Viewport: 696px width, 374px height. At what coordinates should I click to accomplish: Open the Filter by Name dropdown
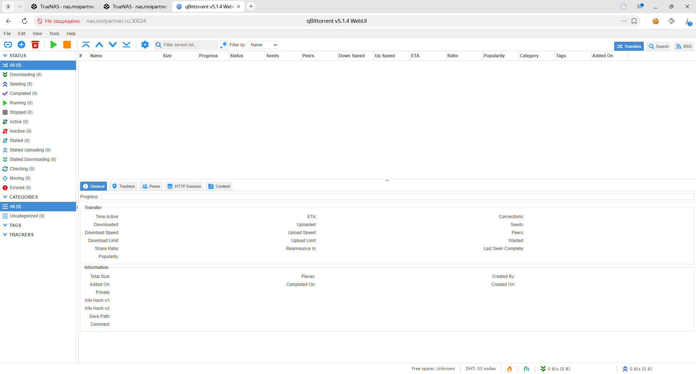pos(263,45)
